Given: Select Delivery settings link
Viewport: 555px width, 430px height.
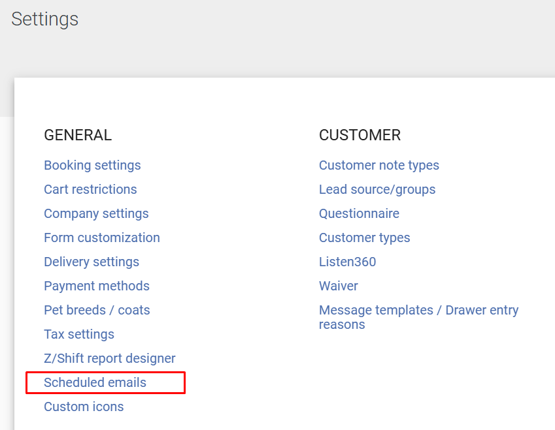Looking at the screenshot, I should click(x=92, y=262).
